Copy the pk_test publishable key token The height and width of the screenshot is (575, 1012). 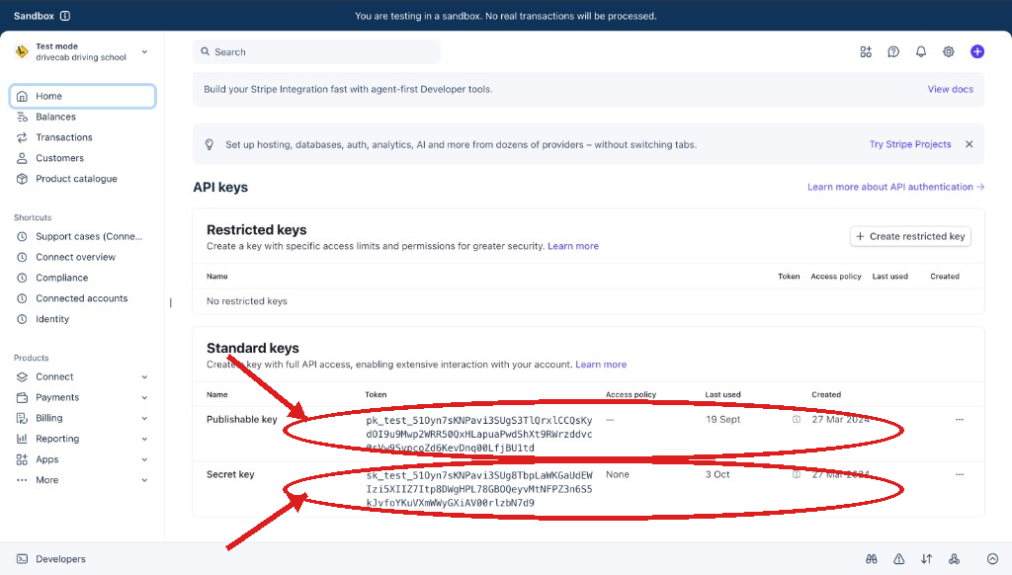(x=479, y=434)
